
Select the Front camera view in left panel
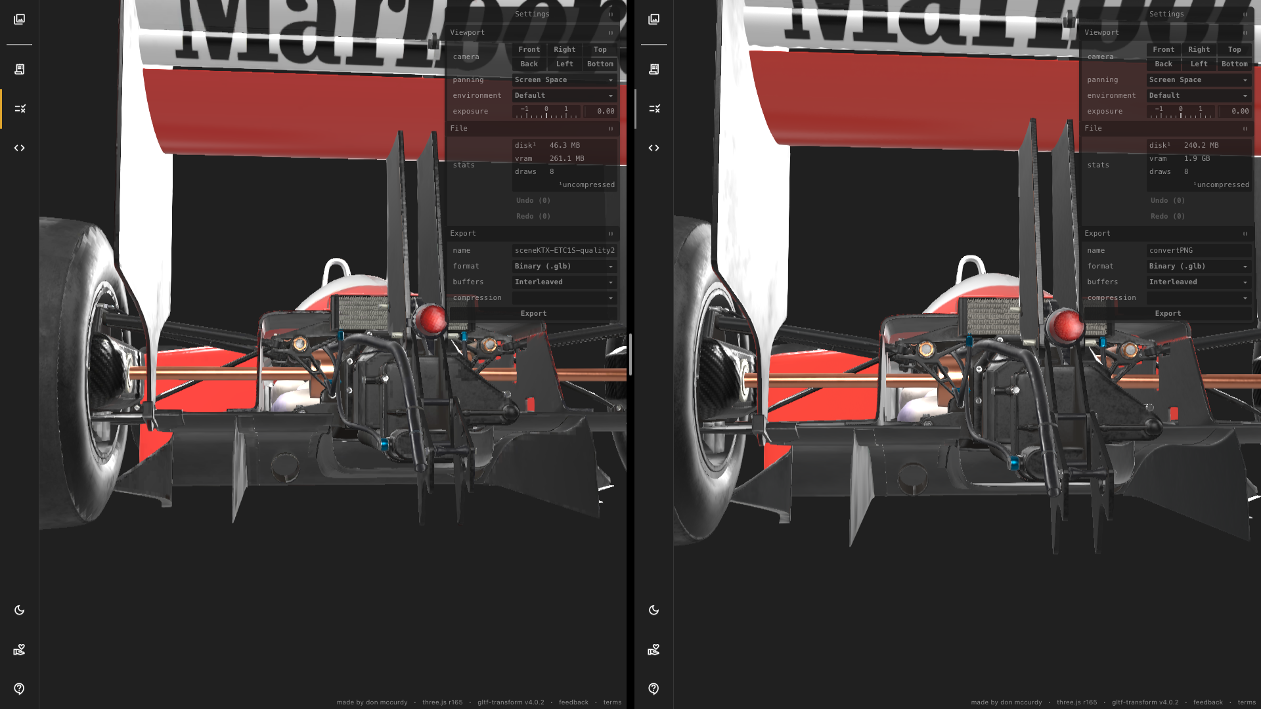click(x=529, y=49)
